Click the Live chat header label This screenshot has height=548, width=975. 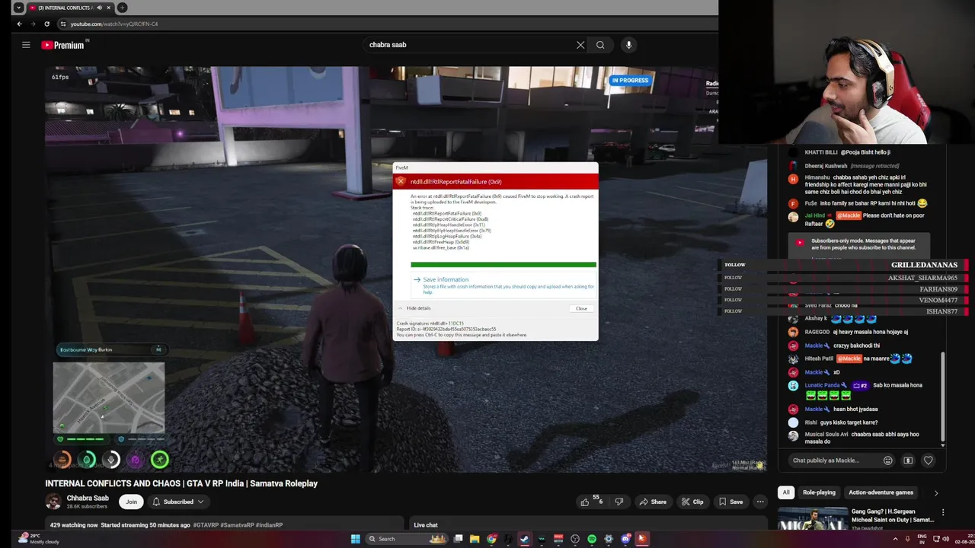(x=426, y=525)
